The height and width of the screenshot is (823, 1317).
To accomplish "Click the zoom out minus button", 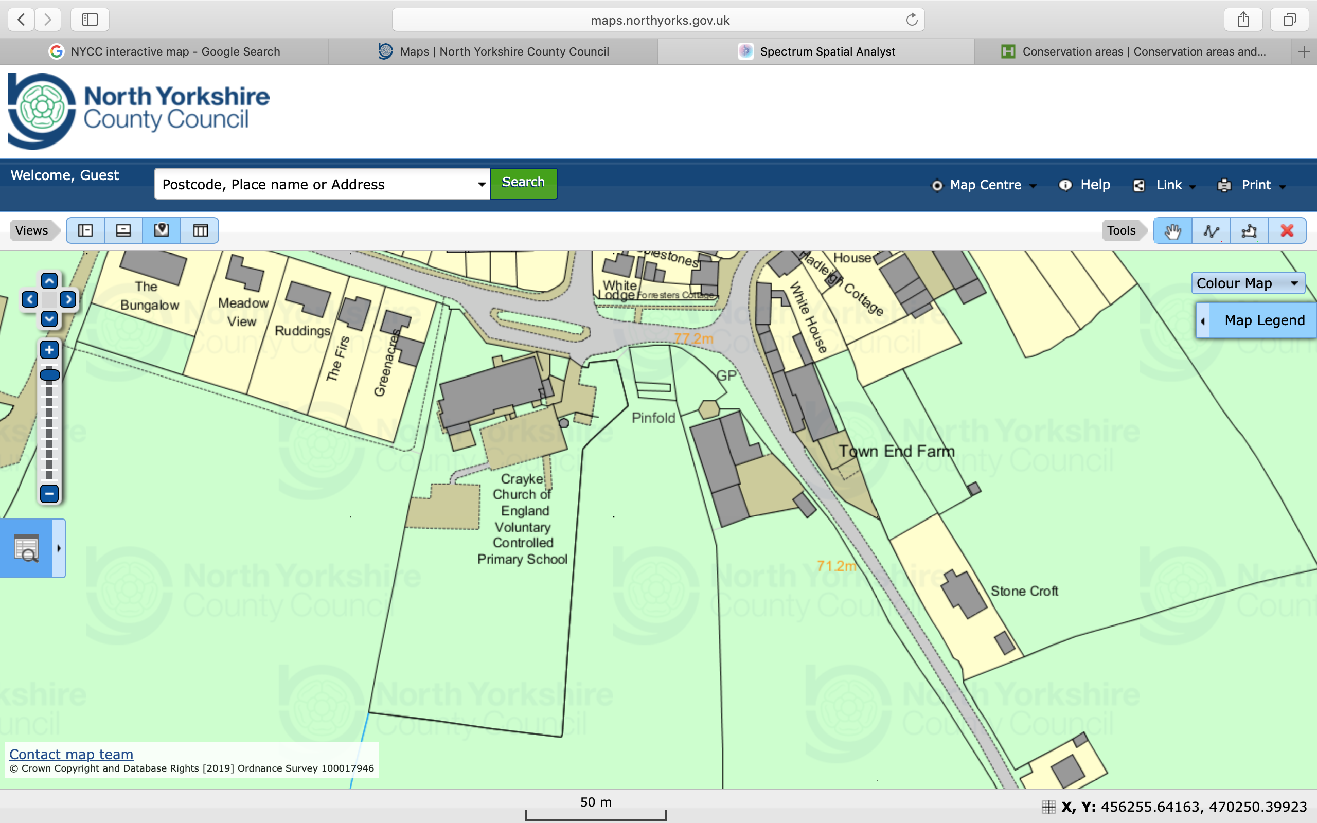I will [x=49, y=494].
